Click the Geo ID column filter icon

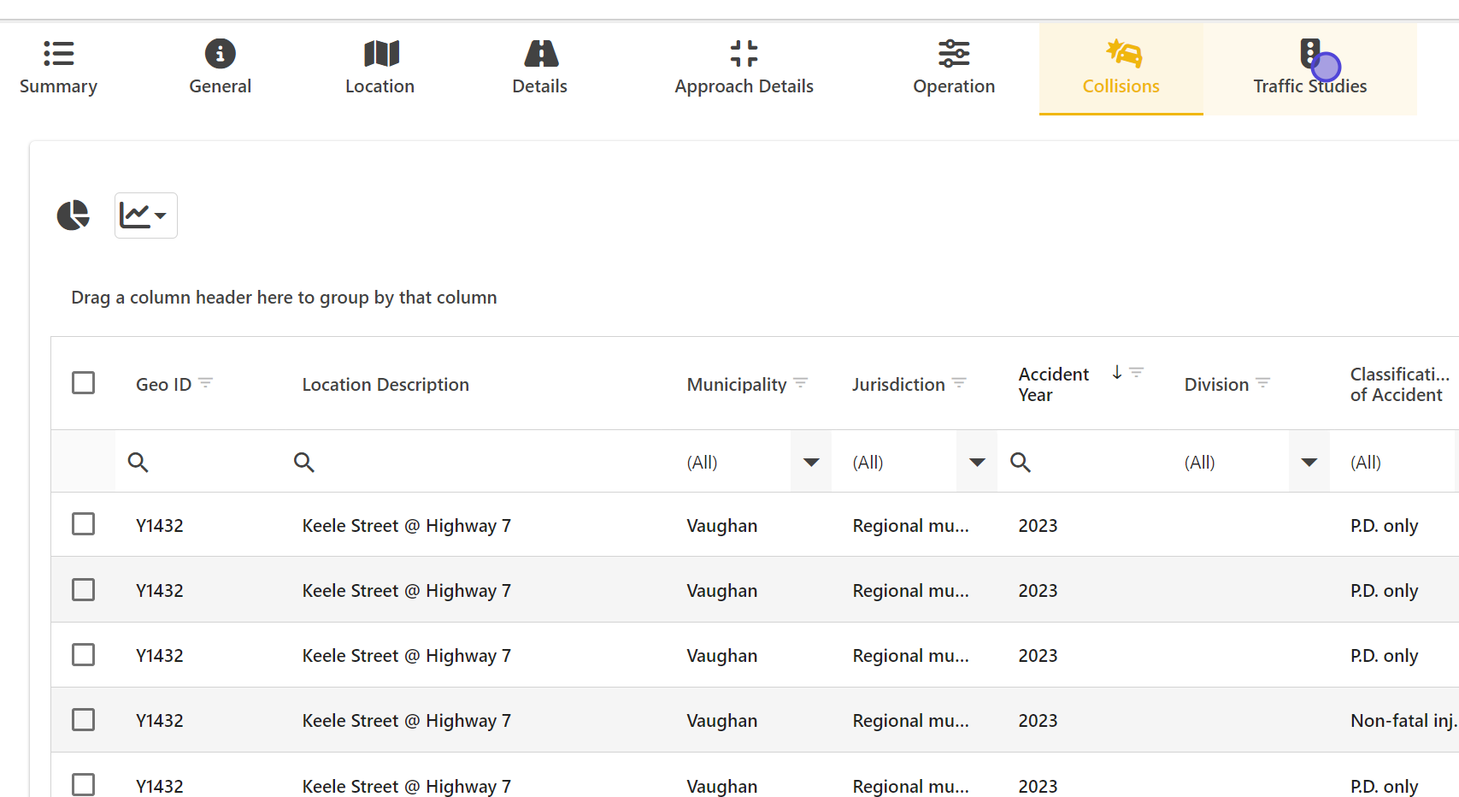coord(206,383)
